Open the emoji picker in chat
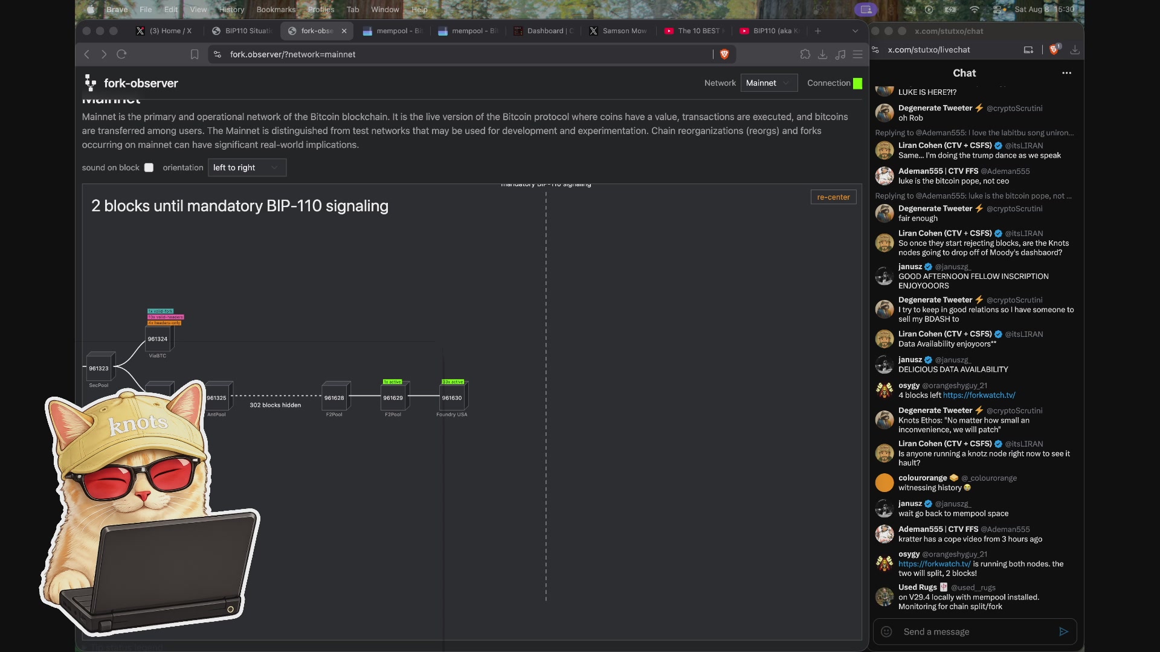Viewport: 1160px width, 652px height. (886, 631)
